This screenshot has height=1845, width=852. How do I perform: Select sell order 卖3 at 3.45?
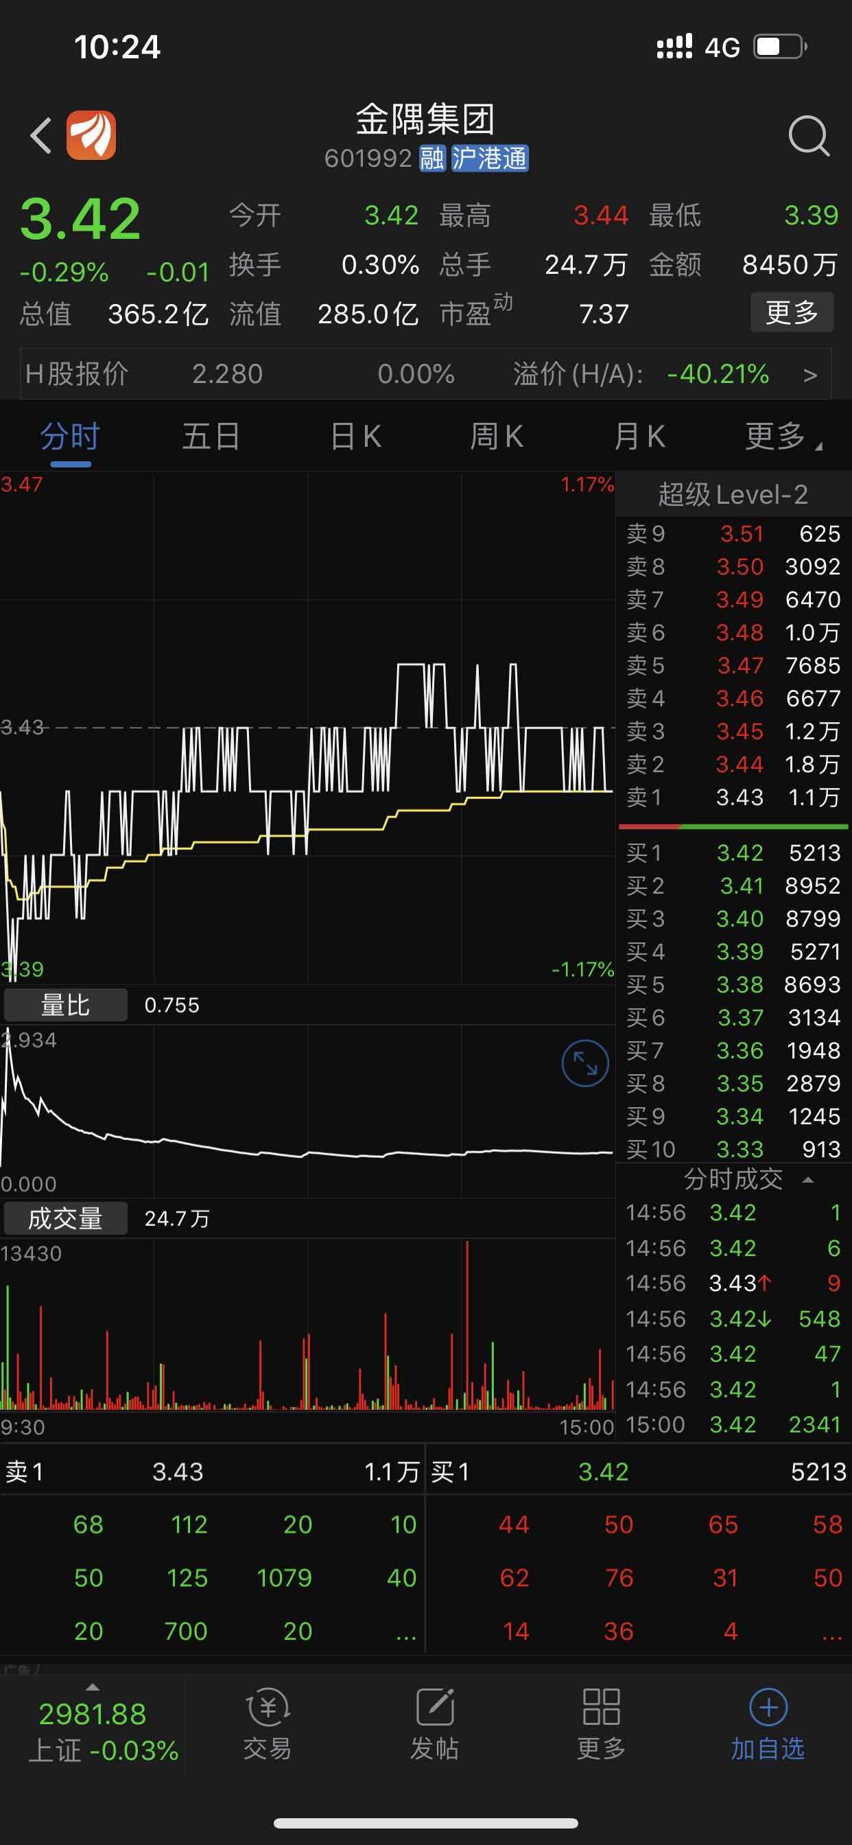(733, 731)
